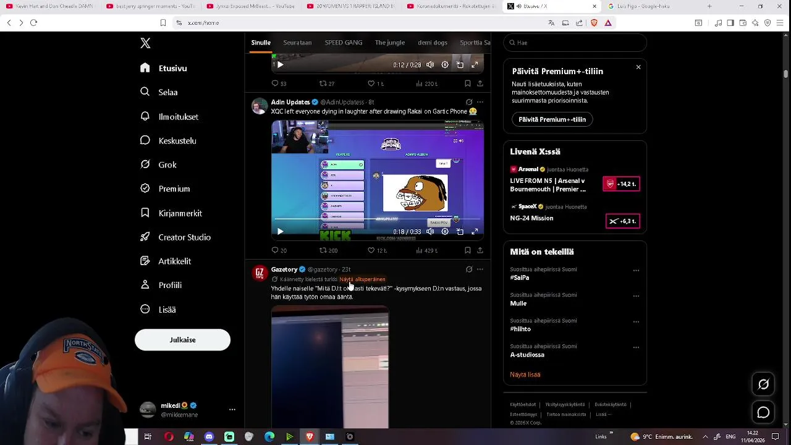Open more options for the Mulle trend
The width and height of the screenshot is (791, 445).
click(x=636, y=296)
